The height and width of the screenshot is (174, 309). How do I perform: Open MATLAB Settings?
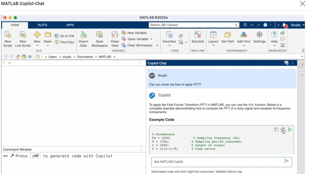[260, 37]
